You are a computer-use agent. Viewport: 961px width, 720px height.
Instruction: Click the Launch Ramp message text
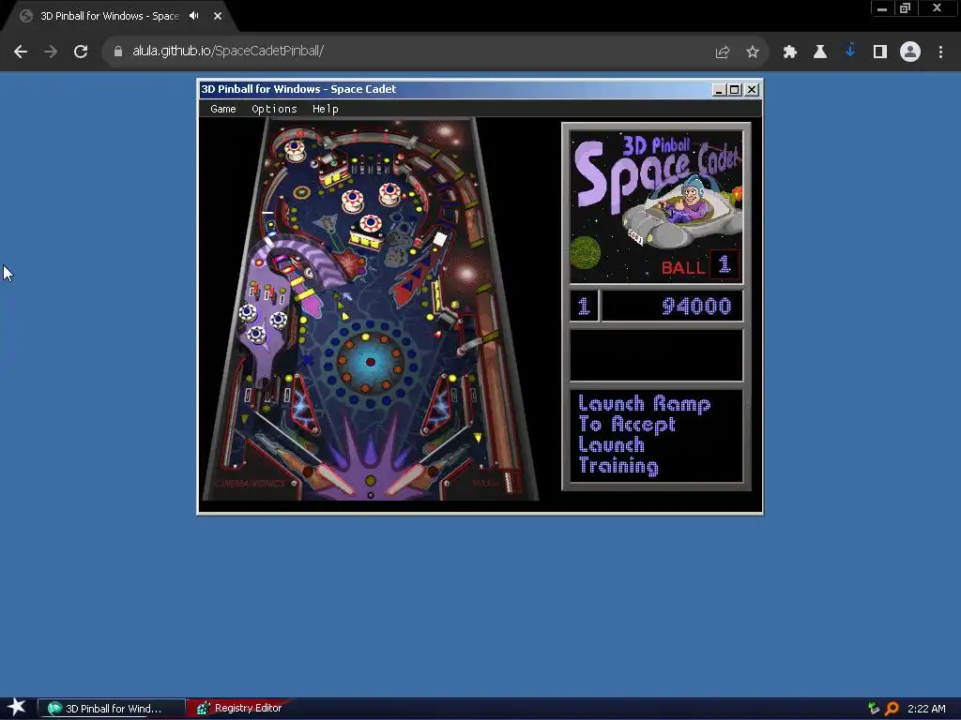645,435
